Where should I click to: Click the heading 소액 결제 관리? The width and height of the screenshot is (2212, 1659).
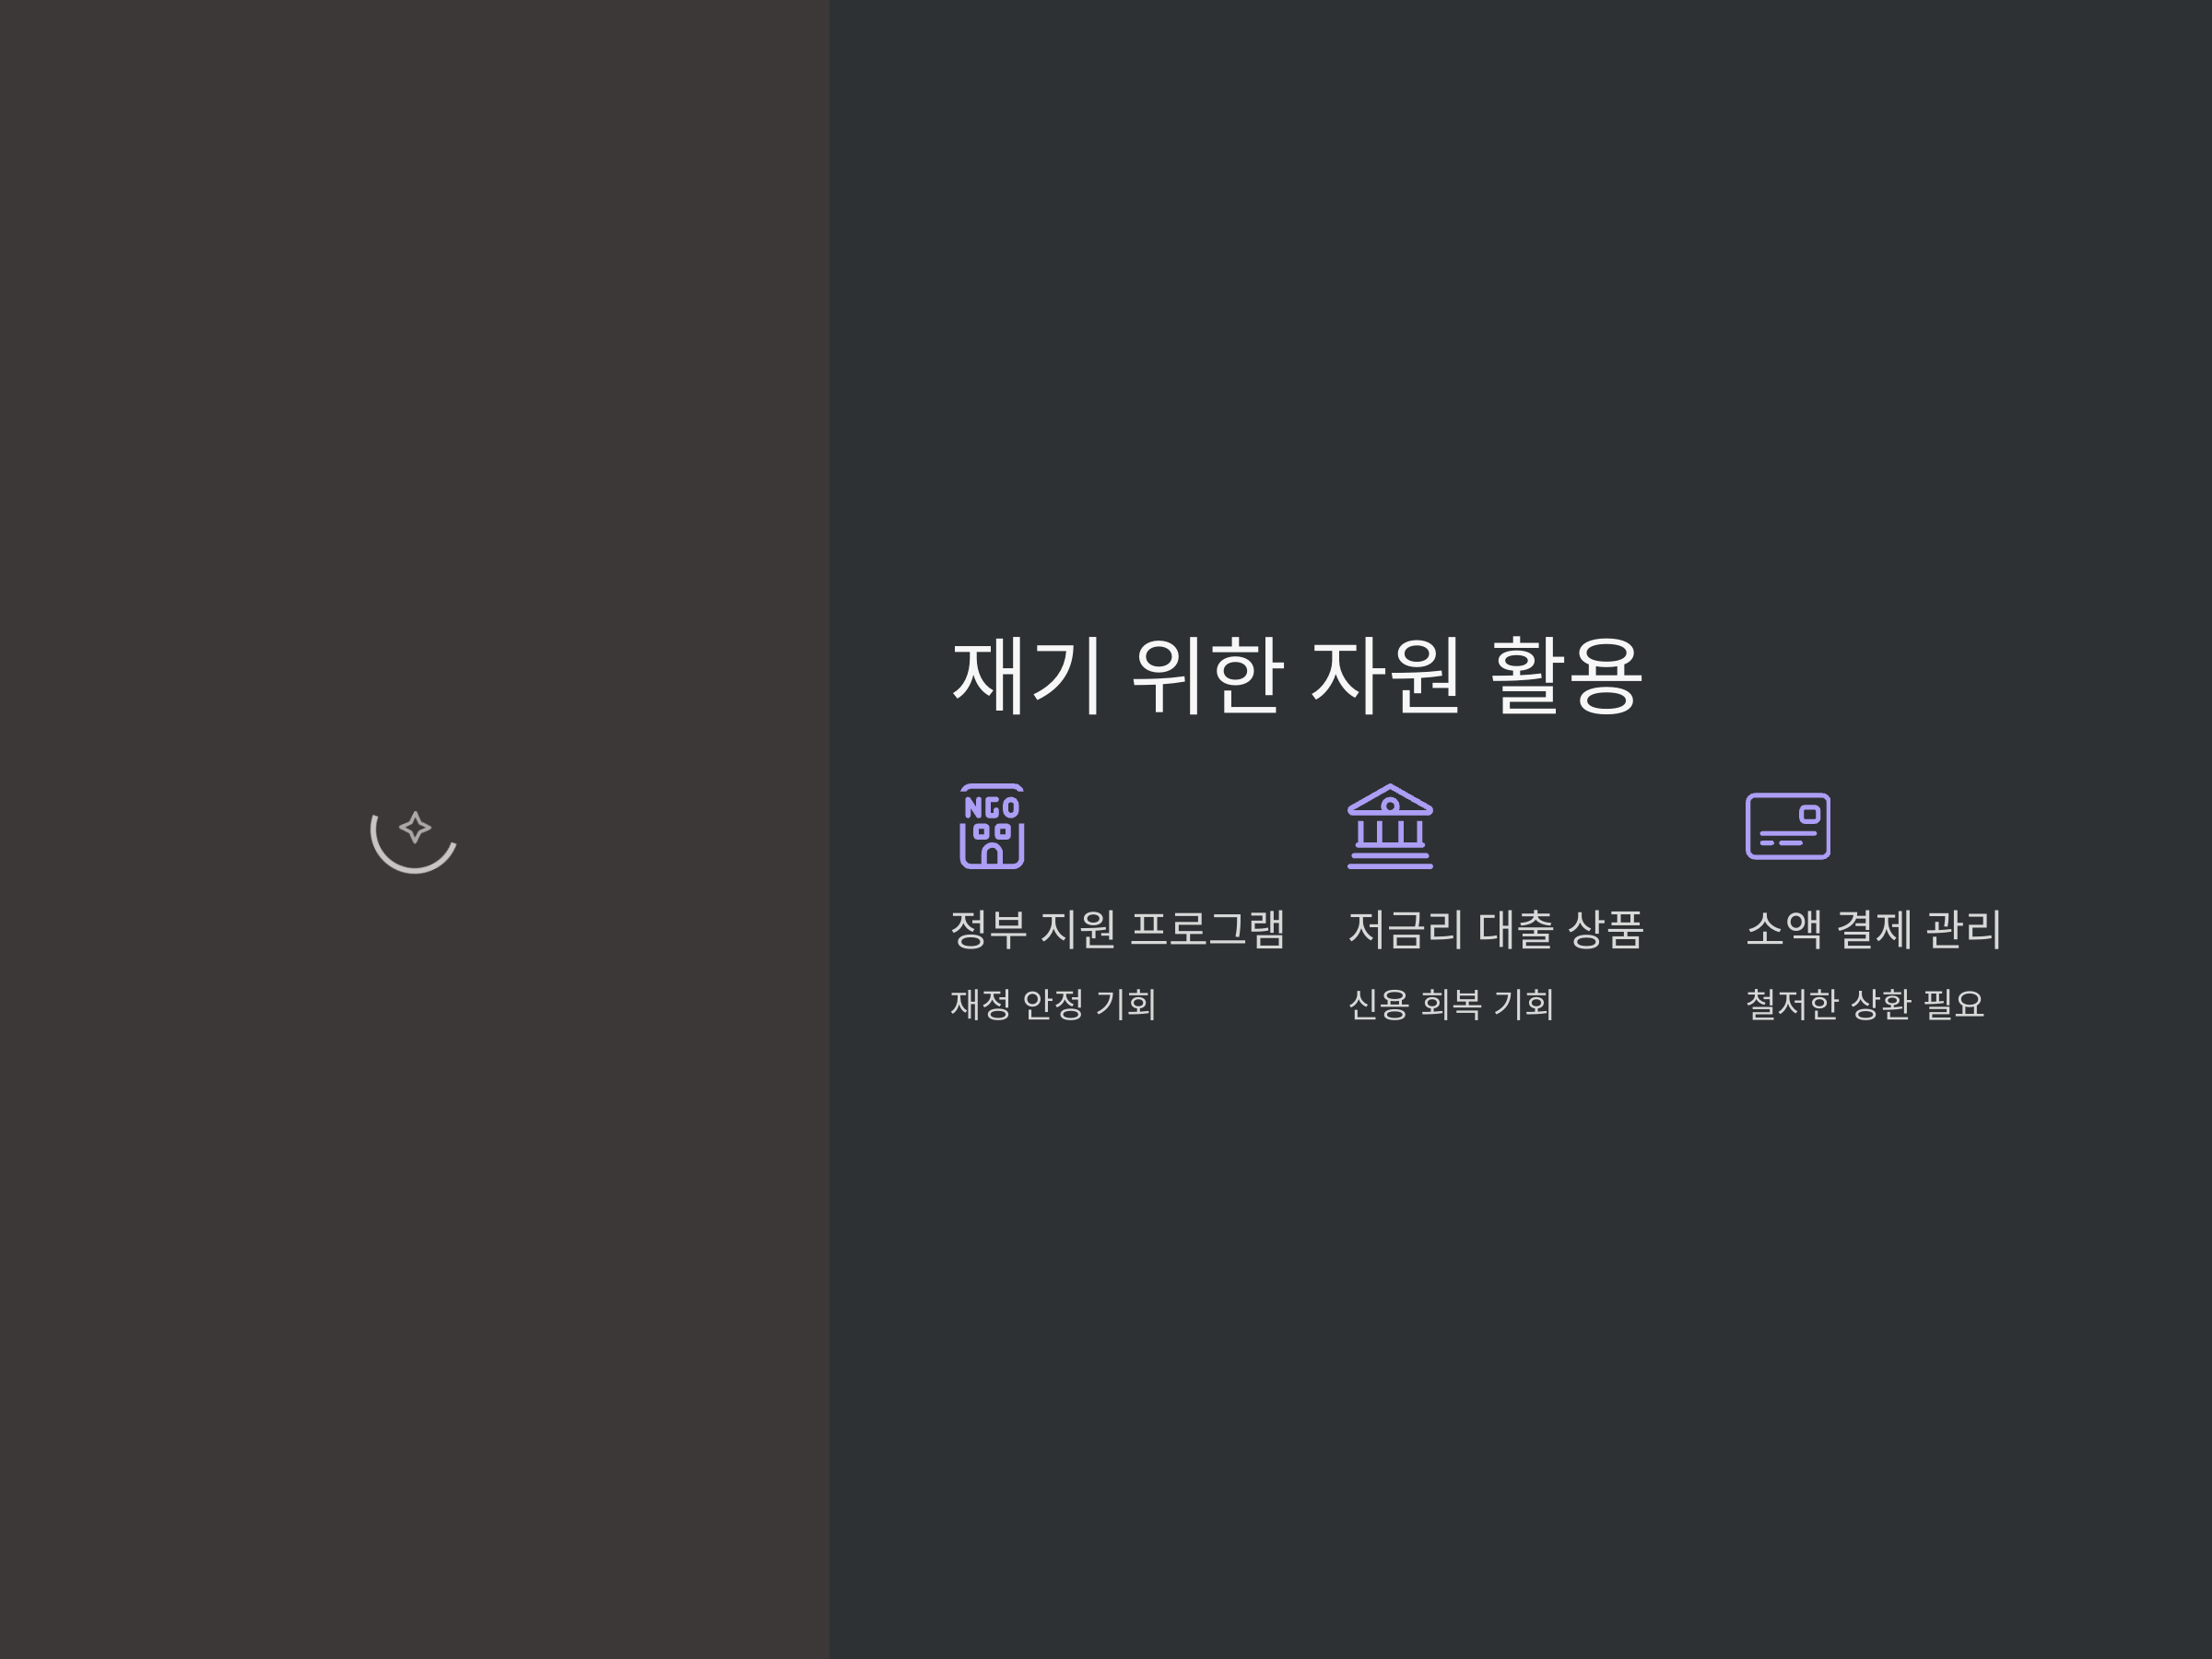[1873, 929]
